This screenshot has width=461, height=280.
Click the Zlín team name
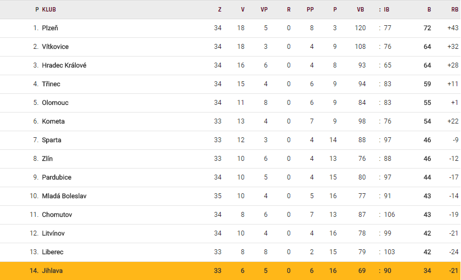[x=47, y=159]
